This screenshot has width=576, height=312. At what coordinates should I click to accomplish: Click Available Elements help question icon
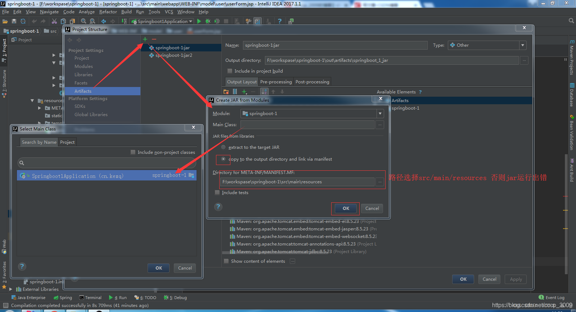420,92
